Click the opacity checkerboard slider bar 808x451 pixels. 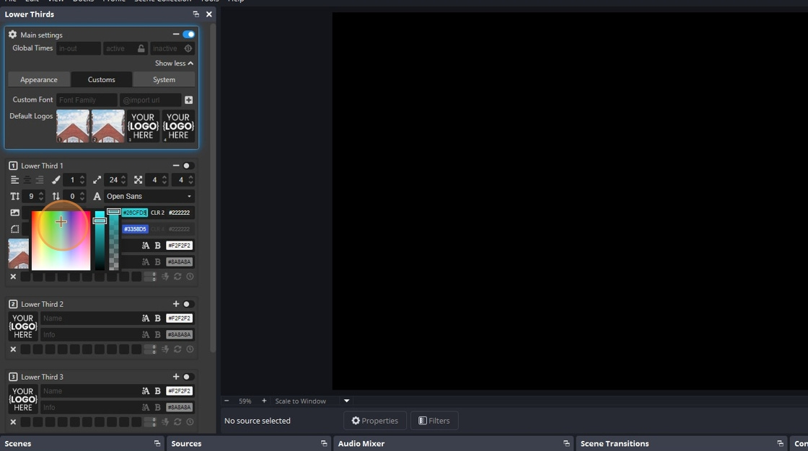[114, 239]
